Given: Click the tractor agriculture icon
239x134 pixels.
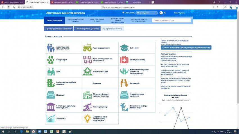Looking at the screenshot, I should (x=87, y=48).
